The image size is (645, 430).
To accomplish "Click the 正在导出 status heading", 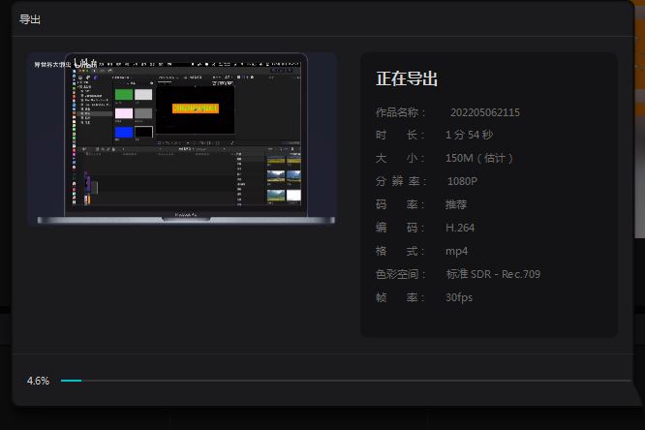I will click(407, 79).
